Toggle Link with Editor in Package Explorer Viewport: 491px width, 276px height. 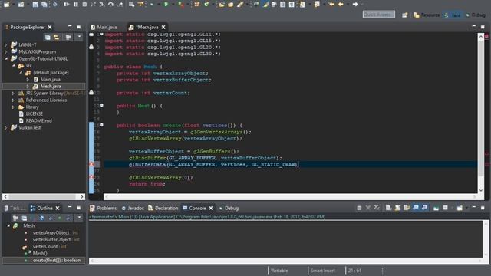coord(56,38)
